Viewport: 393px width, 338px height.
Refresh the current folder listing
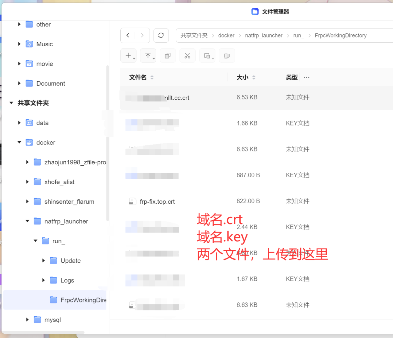(161, 35)
